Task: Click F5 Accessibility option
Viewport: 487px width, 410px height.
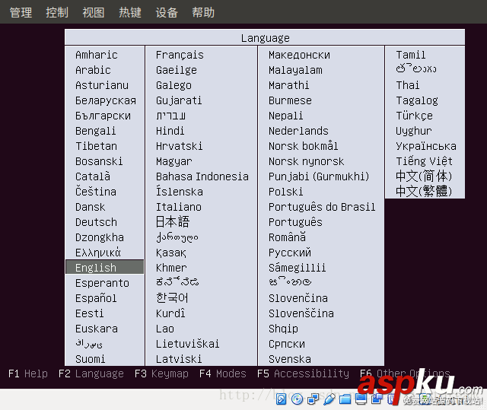Action: (x=303, y=373)
